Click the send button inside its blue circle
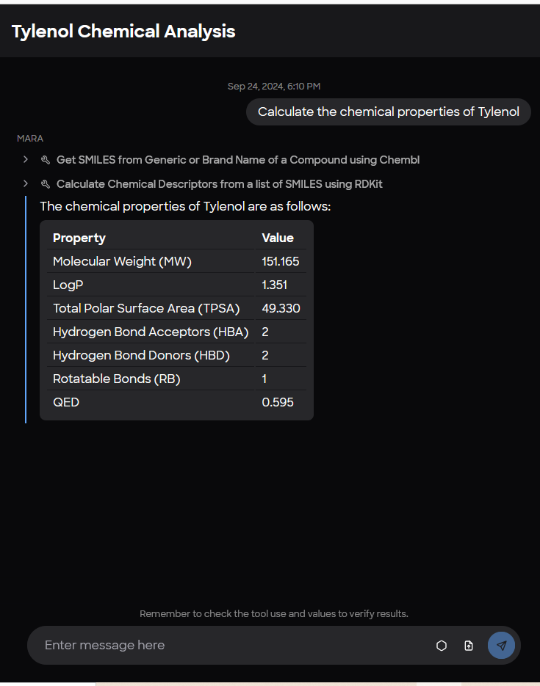540x686 pixels. point(502,646)
